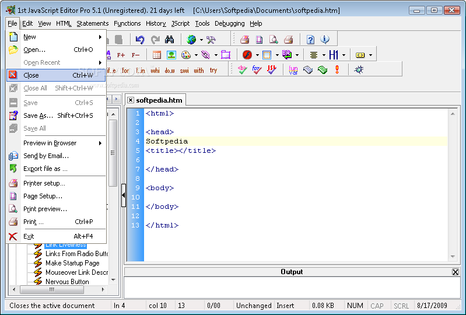Open dropdown arrow beside hyperlink icon
Image resolution: width=466 pixels, height=315 pixels.
(216, 55)
